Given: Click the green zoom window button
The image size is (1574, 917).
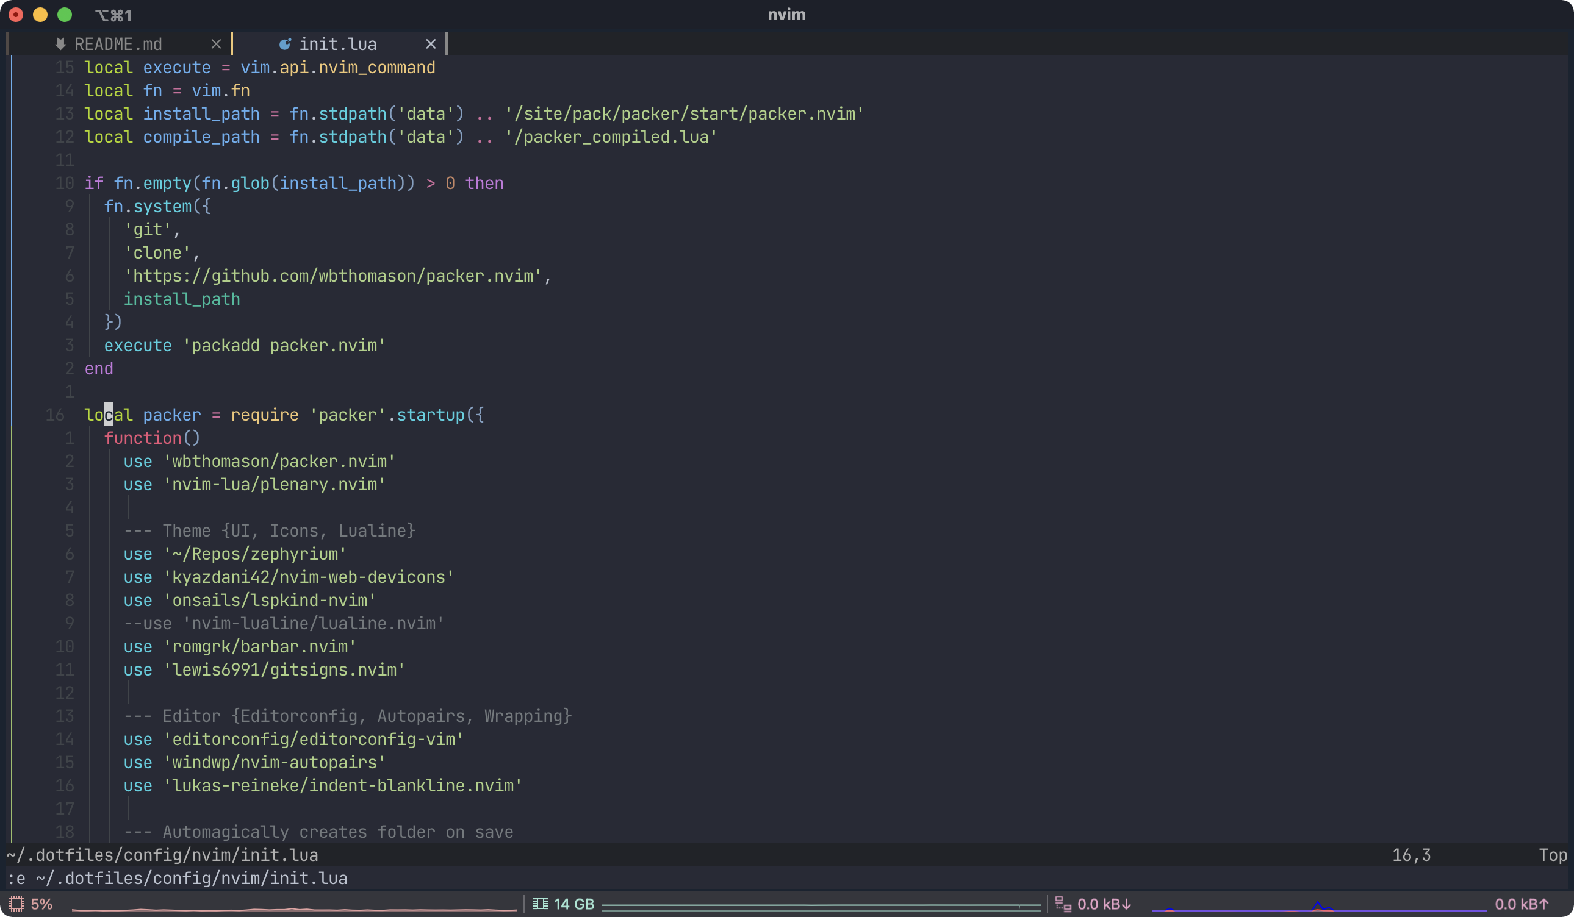Looking at the screenshot, I should [64, 15].
